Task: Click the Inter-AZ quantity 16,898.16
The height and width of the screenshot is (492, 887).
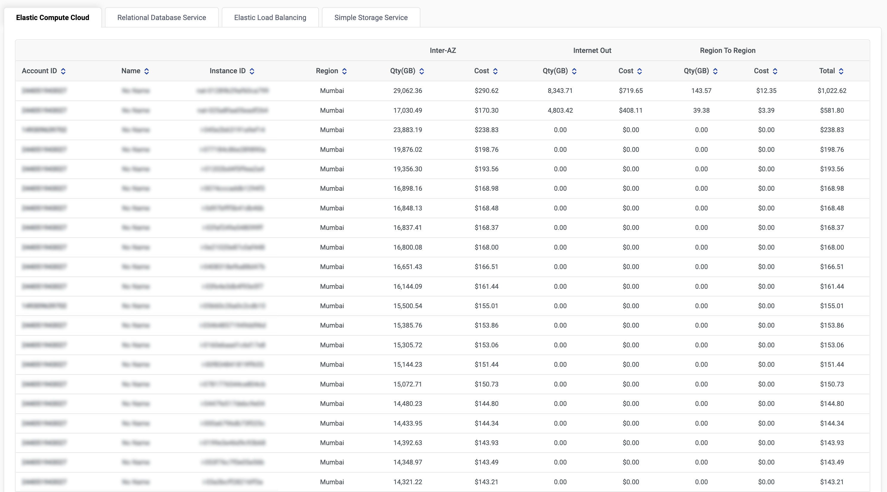Action: 408,189
